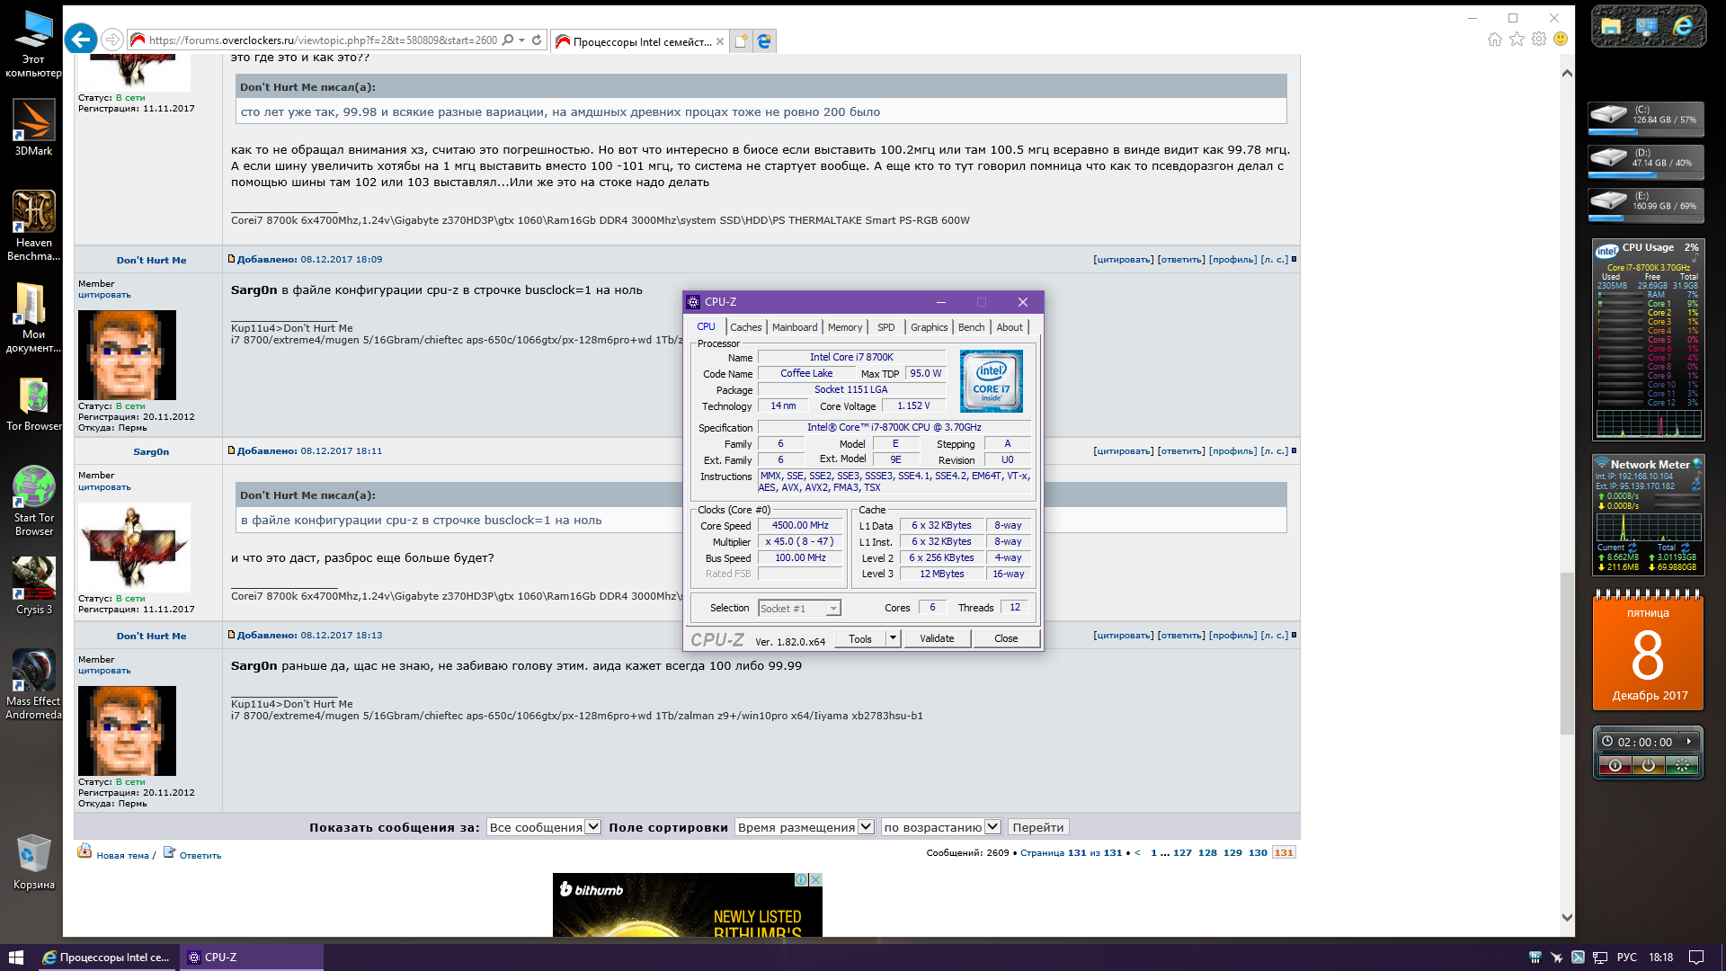
Task: Go to browser home page icon
Action: pos(1494,39)
